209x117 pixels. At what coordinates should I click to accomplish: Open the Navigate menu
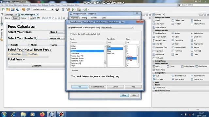pos(18,5)
